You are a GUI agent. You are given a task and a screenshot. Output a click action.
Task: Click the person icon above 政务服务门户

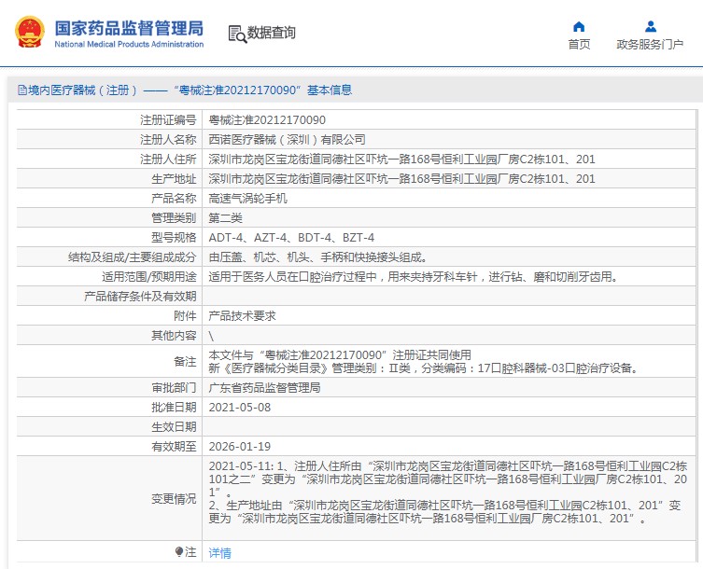pyautogui.click(x=650, y=26)
